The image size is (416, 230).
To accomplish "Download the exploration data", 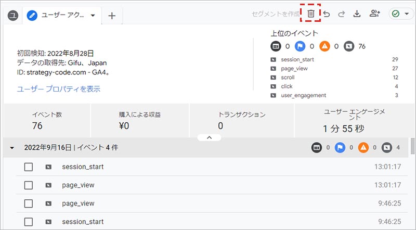I will coord(357,14).
